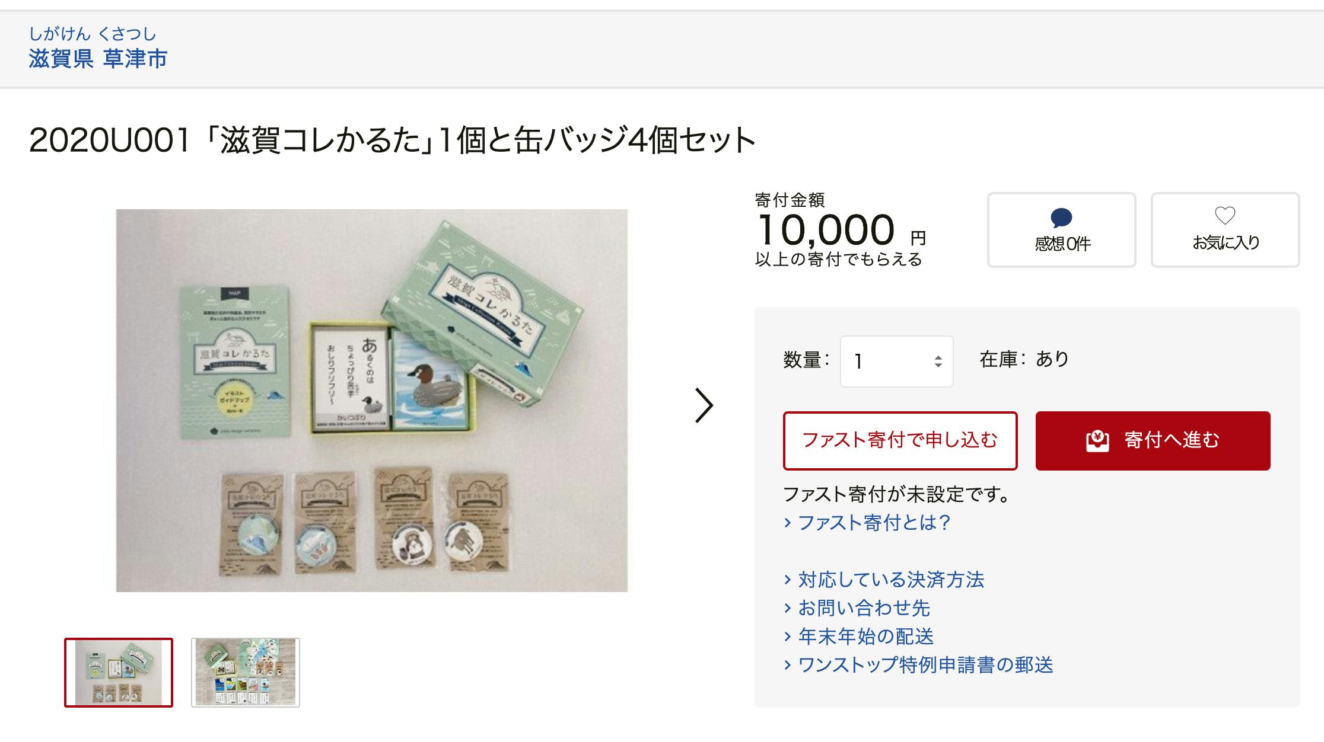Open 対応している決済方法 link
1324x742 pixels.
[x=891, y=580]
